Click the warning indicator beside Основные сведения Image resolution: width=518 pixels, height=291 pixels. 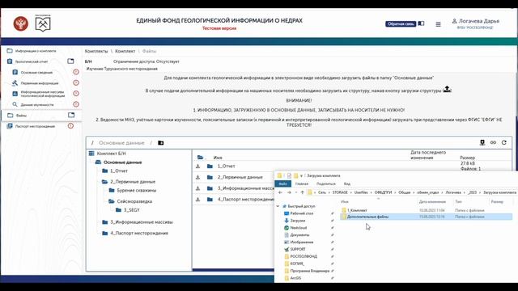tap(75, 72)
